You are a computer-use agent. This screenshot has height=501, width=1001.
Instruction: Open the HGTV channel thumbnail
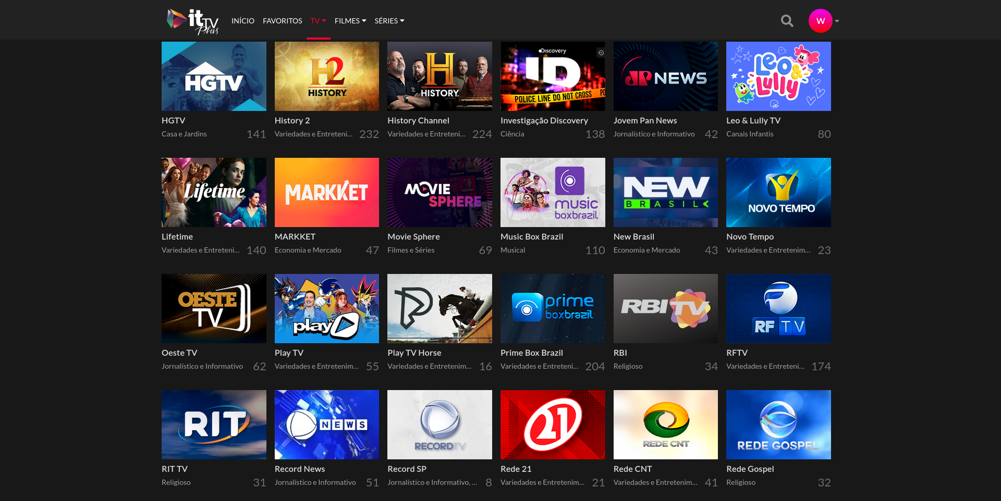point(214,76)
